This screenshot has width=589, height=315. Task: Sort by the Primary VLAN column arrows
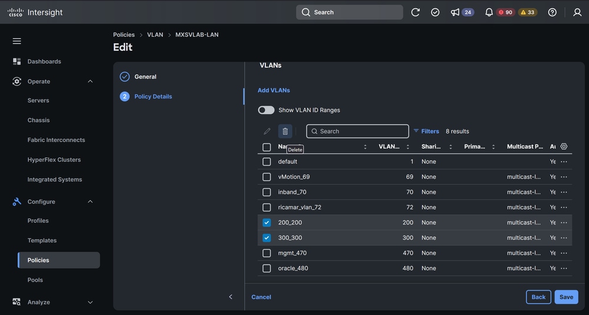[x=493, y=147]
